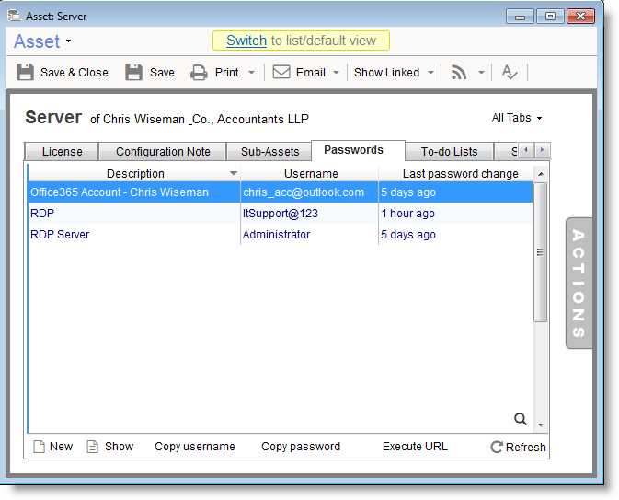Refresh the passwords list
Screen dimensions: 619x500
[x=518, y=447]
